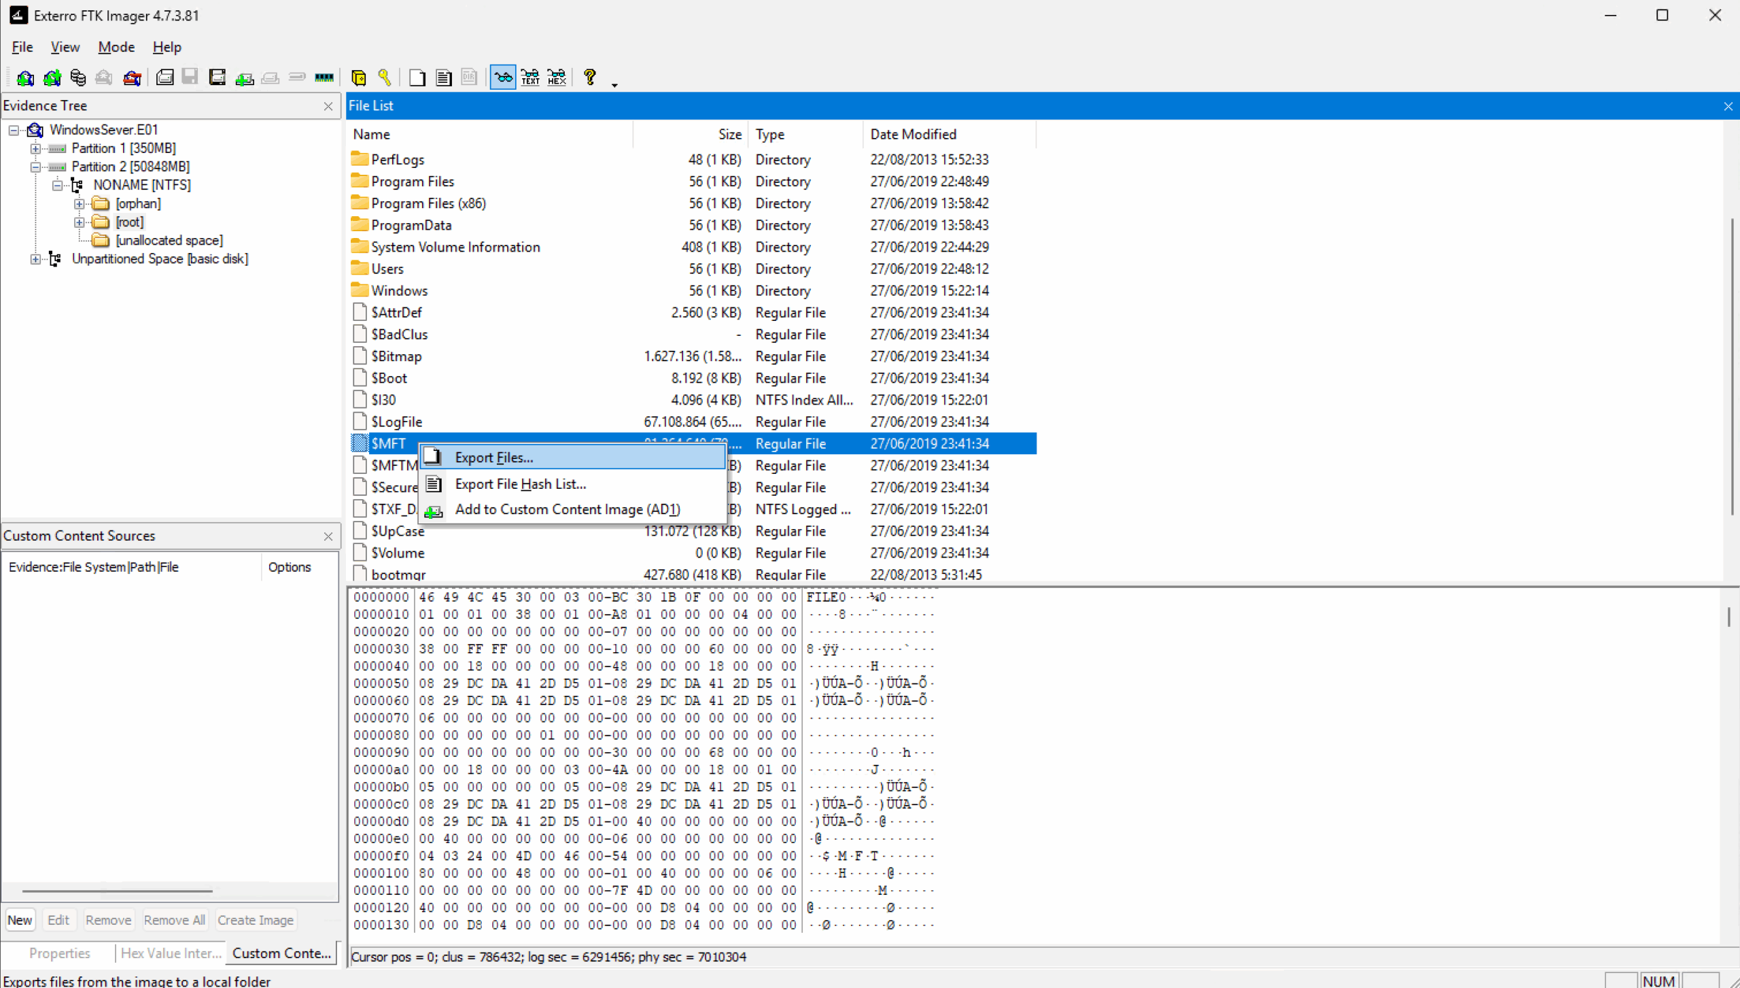Select the $Volume file row
This screenshot has width=1740, height=988.
coord(693,553)
